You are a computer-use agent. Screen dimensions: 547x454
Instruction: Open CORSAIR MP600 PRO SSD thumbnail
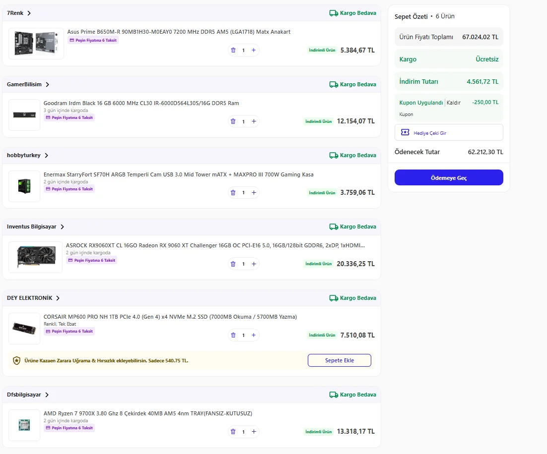pyautogui.click(x=24, y=329)
